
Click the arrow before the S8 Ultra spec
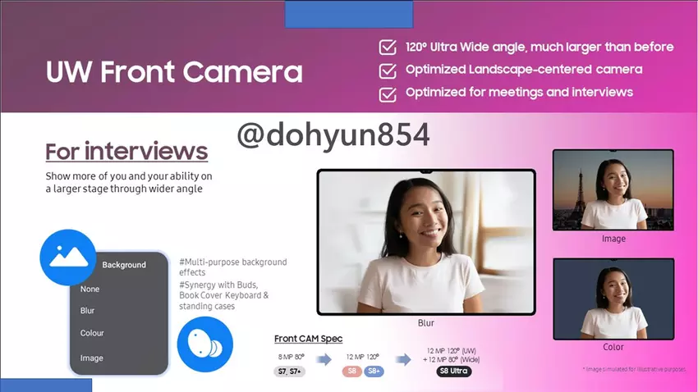[x=403, y=358]
